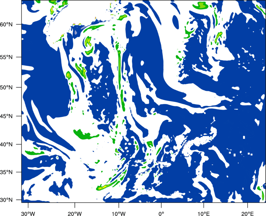The height and width of the screenshot is (216, 266).
Task: Click the 50°N latitude label
Action: (x=6, y=87)
